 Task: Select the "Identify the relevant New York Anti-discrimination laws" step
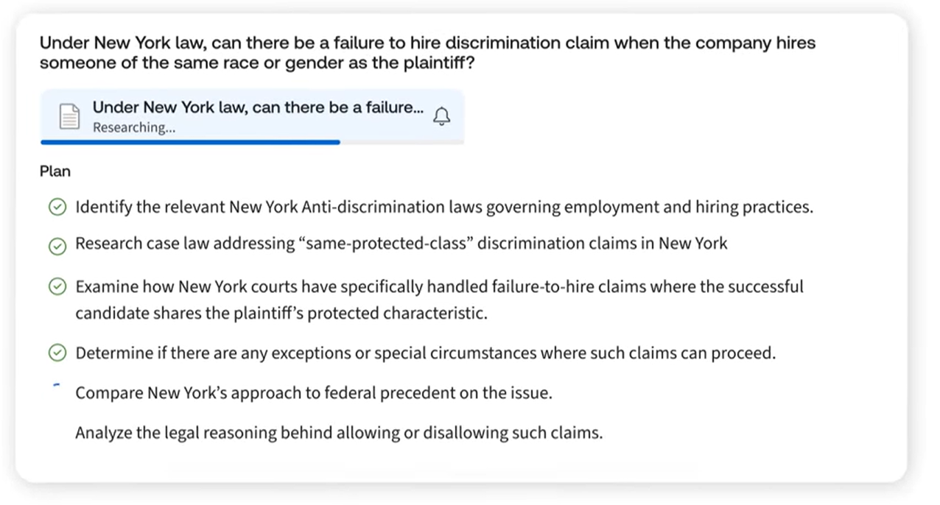[444, 208]
